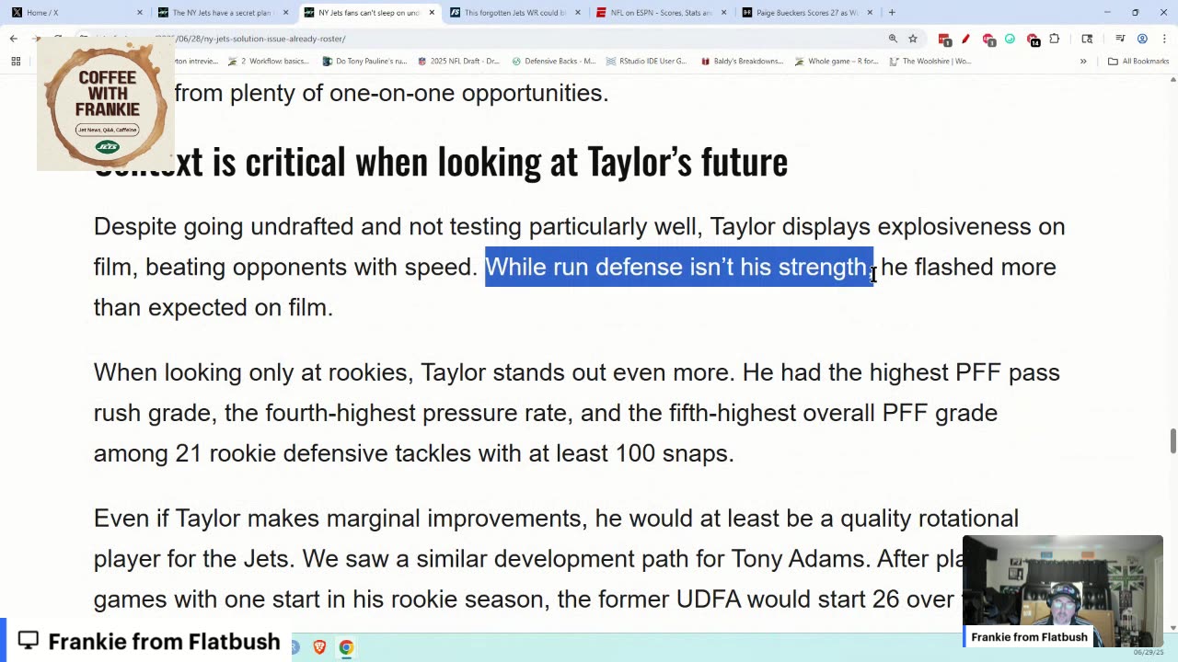Open a new browser tab
Image resolution: width=1178 pixels, height=662 pixels.
(x=892, y=13)
